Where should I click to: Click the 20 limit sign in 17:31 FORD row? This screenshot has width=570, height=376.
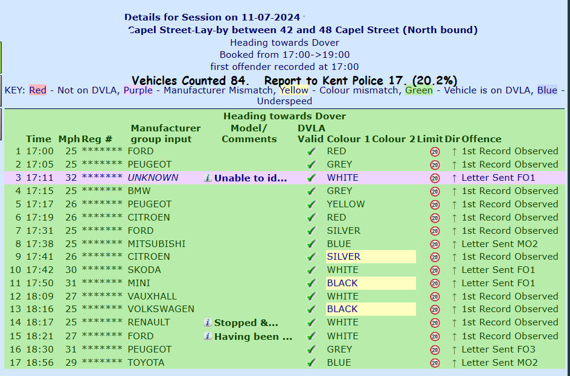435,231
